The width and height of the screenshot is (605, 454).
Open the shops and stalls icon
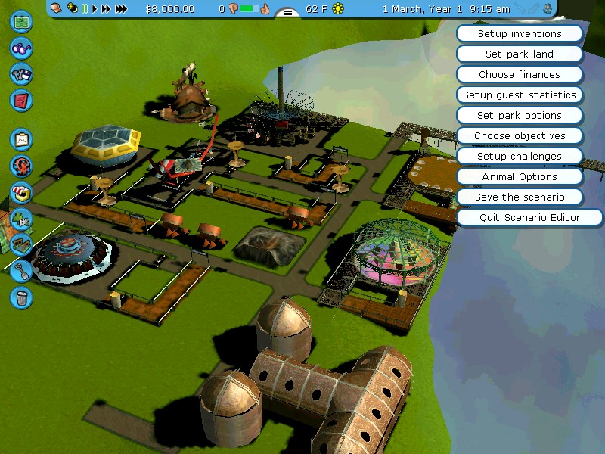[22, 192]
